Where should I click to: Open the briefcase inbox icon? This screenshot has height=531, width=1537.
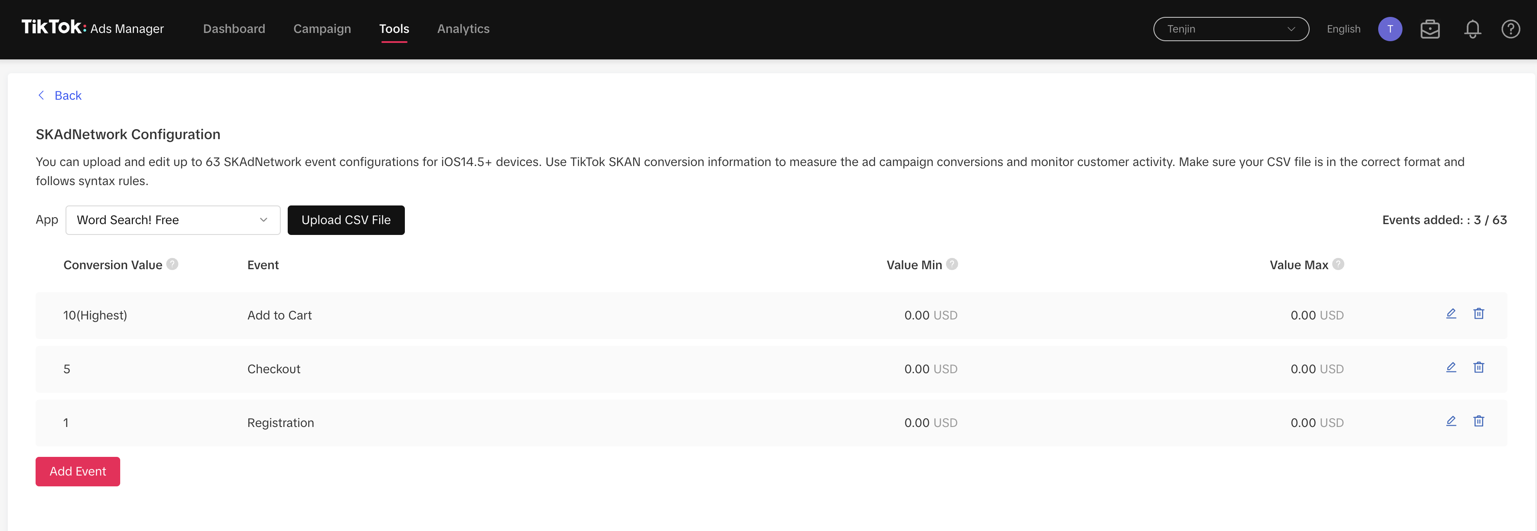tap(1430, 29)
